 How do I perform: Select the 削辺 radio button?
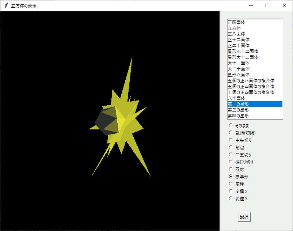click(x=231, y=147)
